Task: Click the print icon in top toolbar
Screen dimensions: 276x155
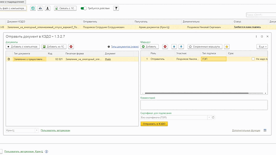Action: pyautogui.click(x=40, y=8)
